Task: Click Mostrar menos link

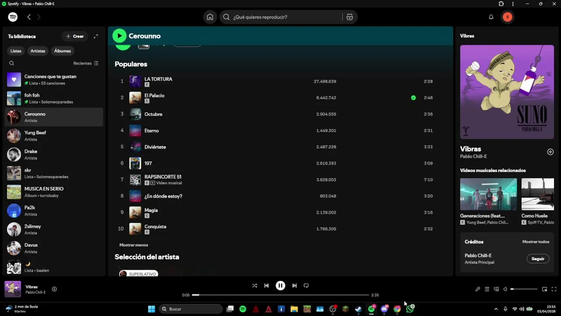Action: pyautogui.click(x=134, y=245)
